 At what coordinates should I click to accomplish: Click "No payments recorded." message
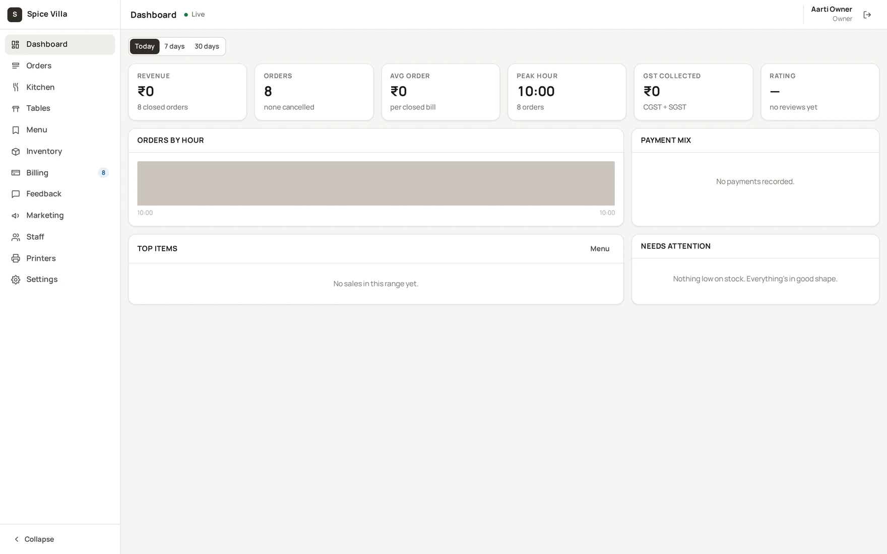tap(755, 181)
